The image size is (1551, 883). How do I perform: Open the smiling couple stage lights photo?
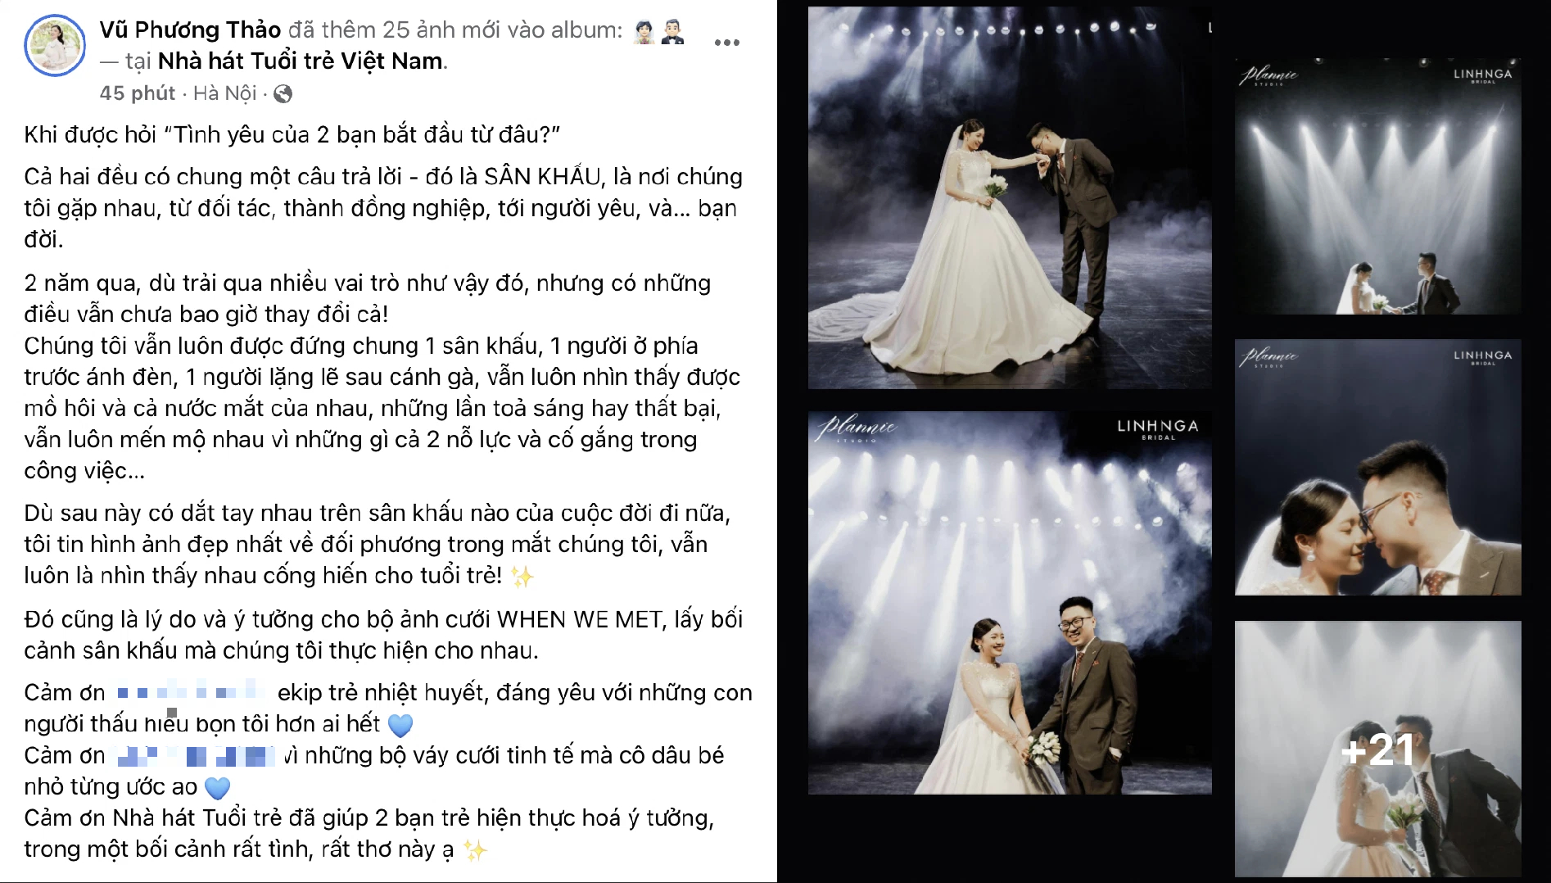point(1009,603)
